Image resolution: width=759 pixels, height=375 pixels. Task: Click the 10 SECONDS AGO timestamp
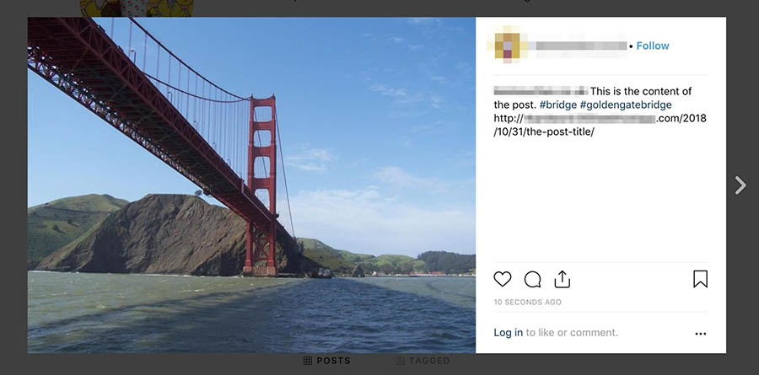[x=527, y=303]
